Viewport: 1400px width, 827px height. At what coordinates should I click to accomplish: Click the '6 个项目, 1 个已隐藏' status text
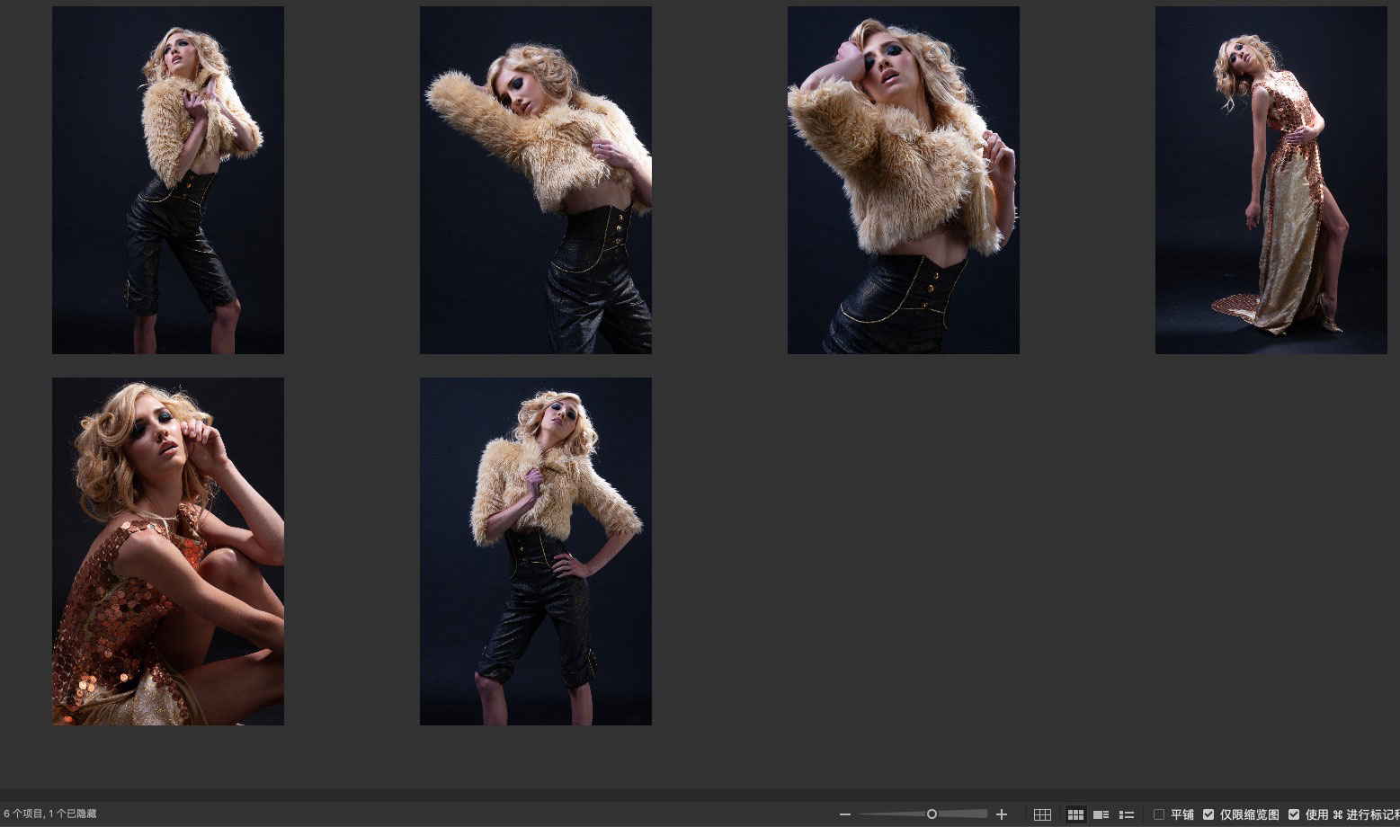coord(50,814)
